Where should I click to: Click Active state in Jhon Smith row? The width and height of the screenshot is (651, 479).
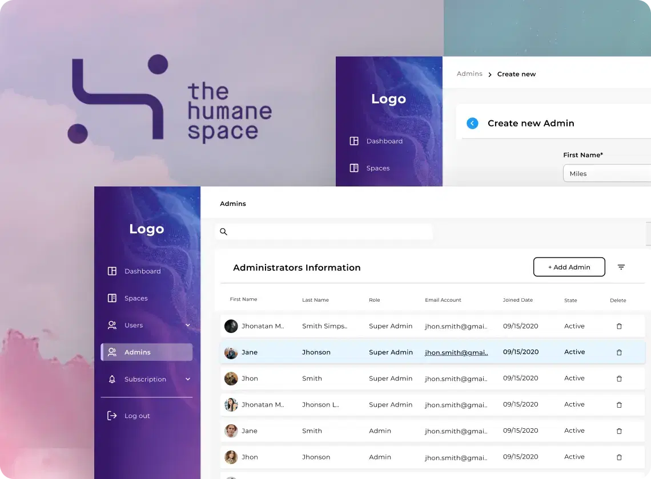574,378
